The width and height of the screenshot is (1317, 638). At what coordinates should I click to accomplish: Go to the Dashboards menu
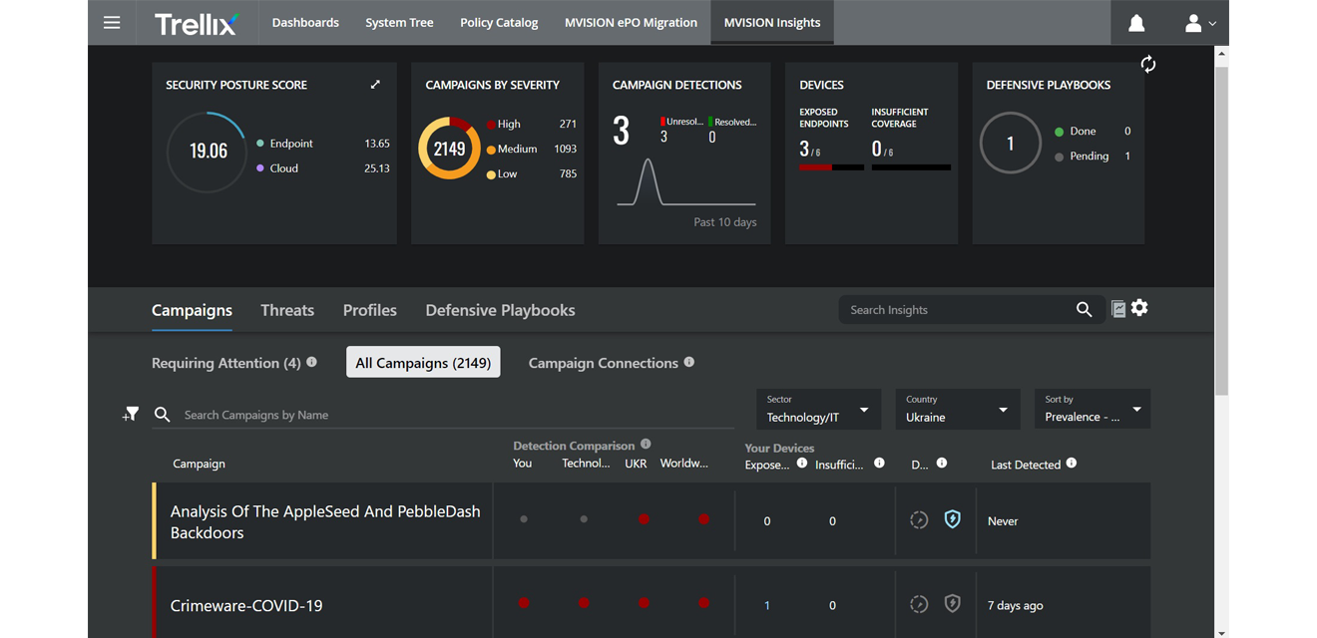coord(305,23)
